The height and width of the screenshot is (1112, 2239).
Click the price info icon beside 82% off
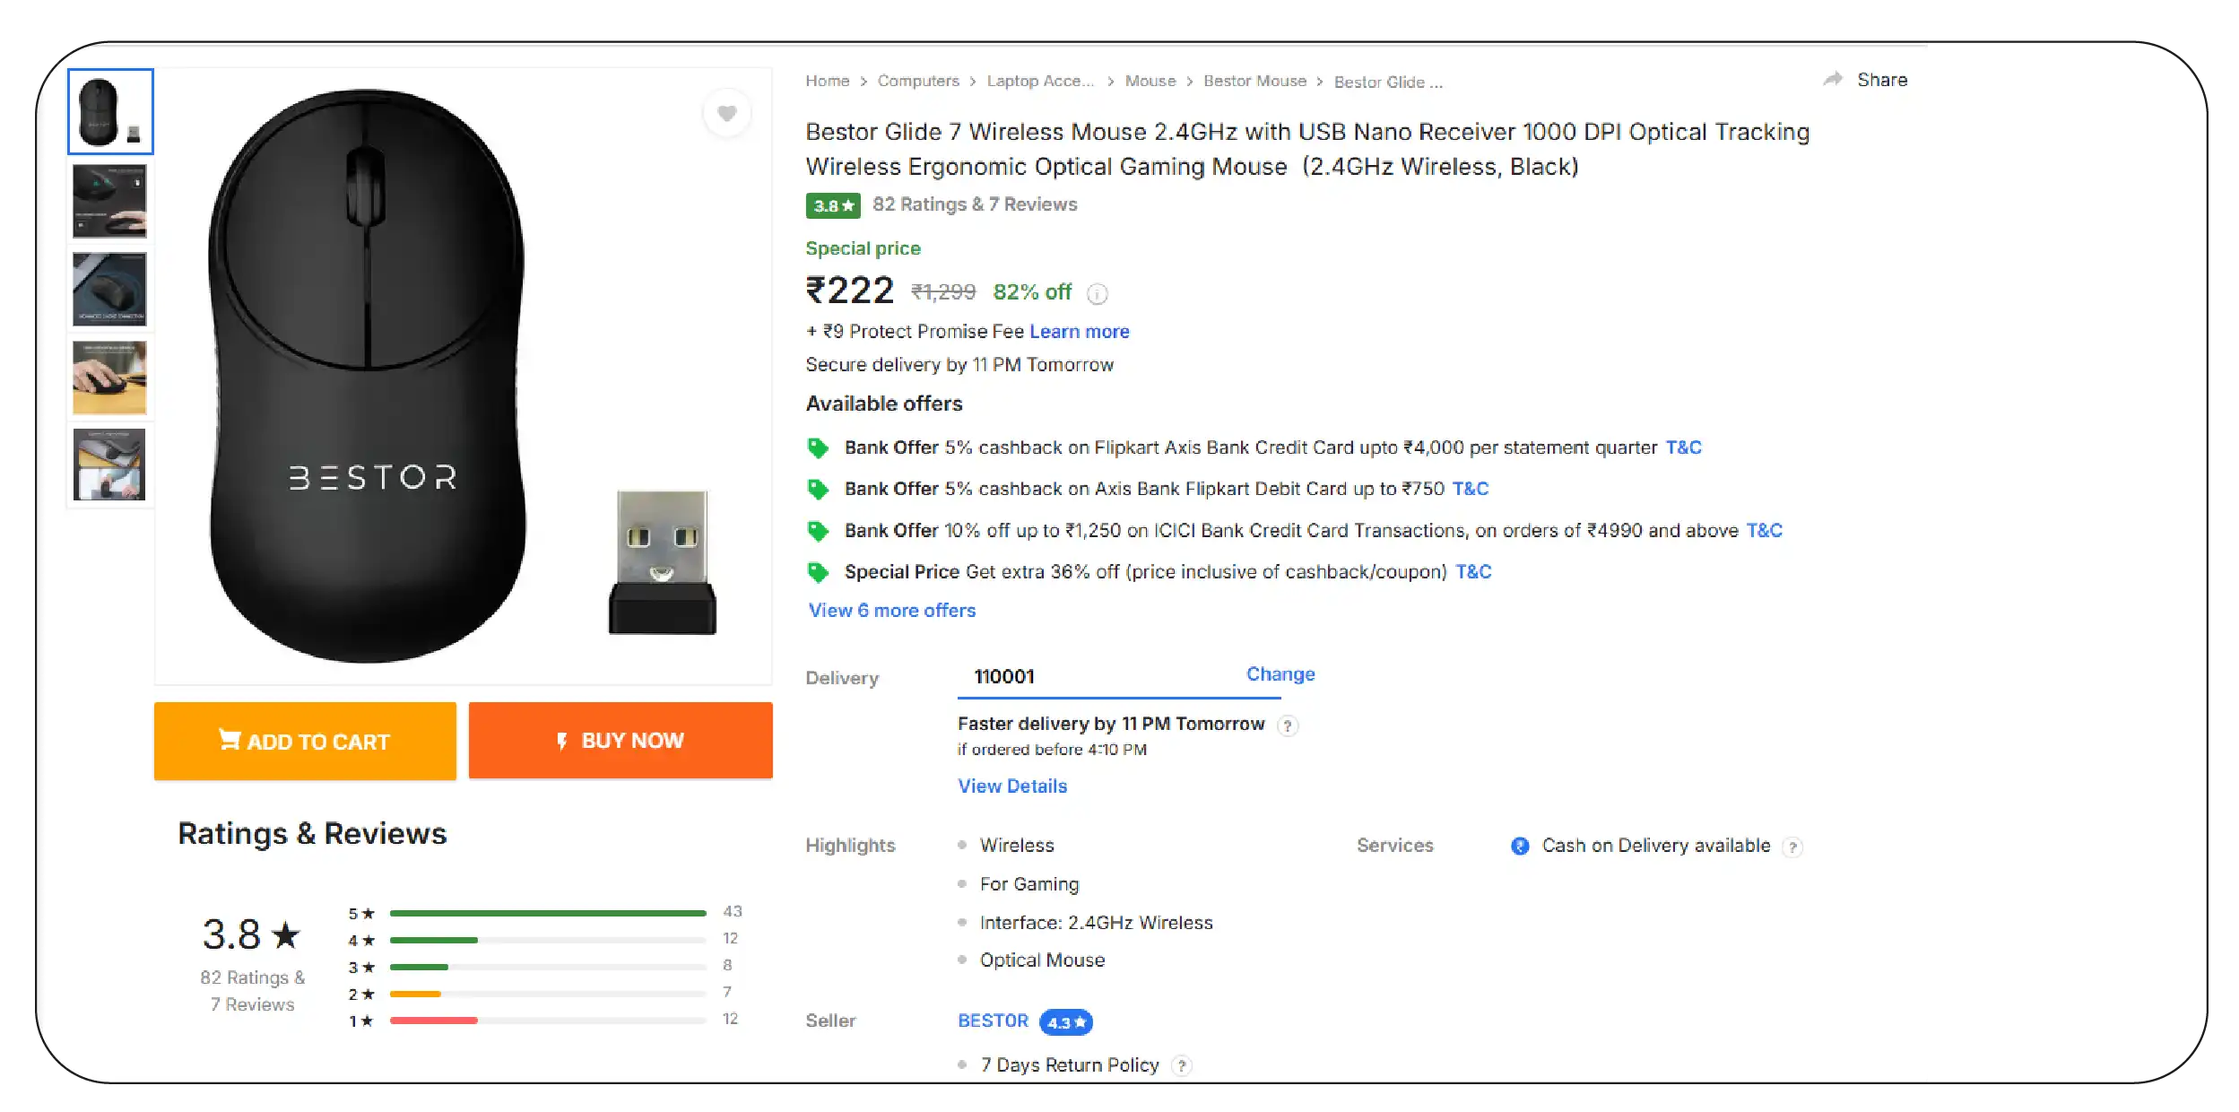tap(1097, 293)
